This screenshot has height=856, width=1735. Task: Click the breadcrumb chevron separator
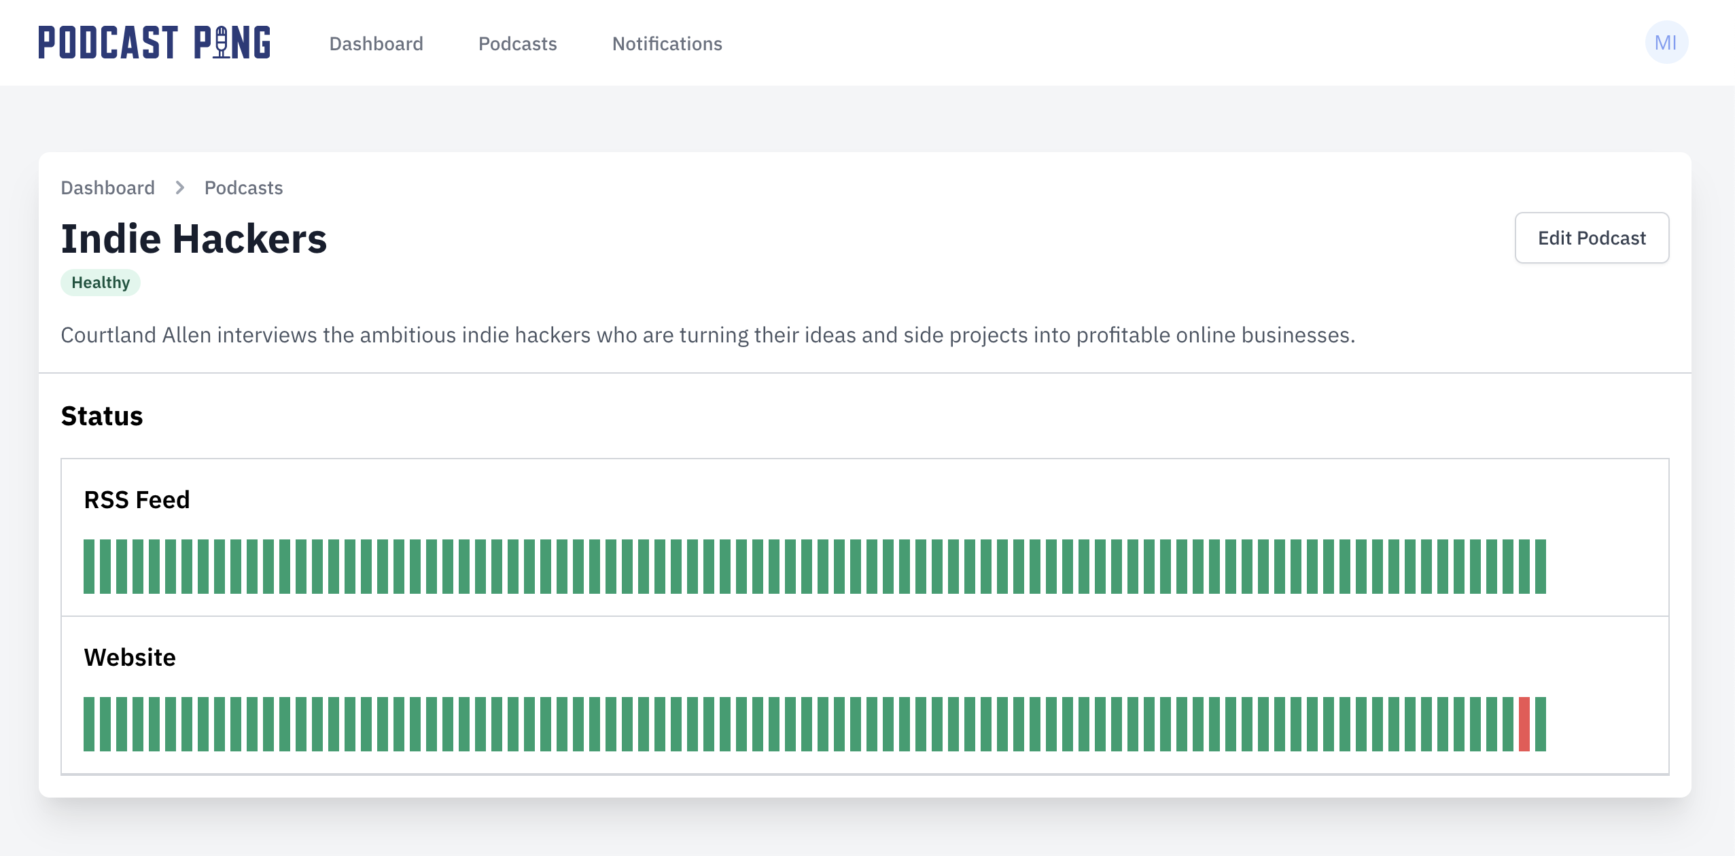click(180, 188)
